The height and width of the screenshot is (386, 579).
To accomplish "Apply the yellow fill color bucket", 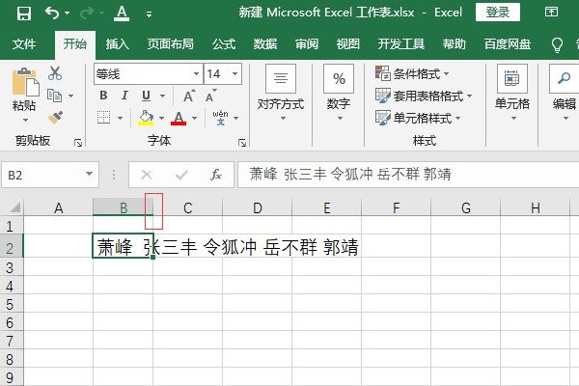I will [x=147, y=118].
